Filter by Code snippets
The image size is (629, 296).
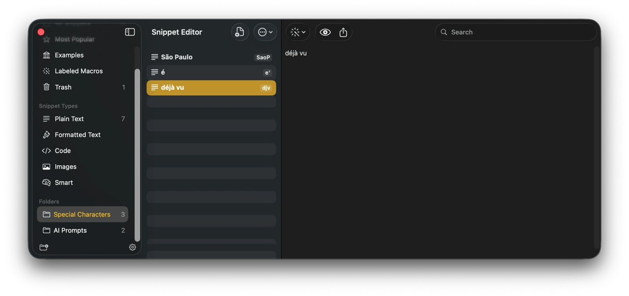(x=83, y=151)
